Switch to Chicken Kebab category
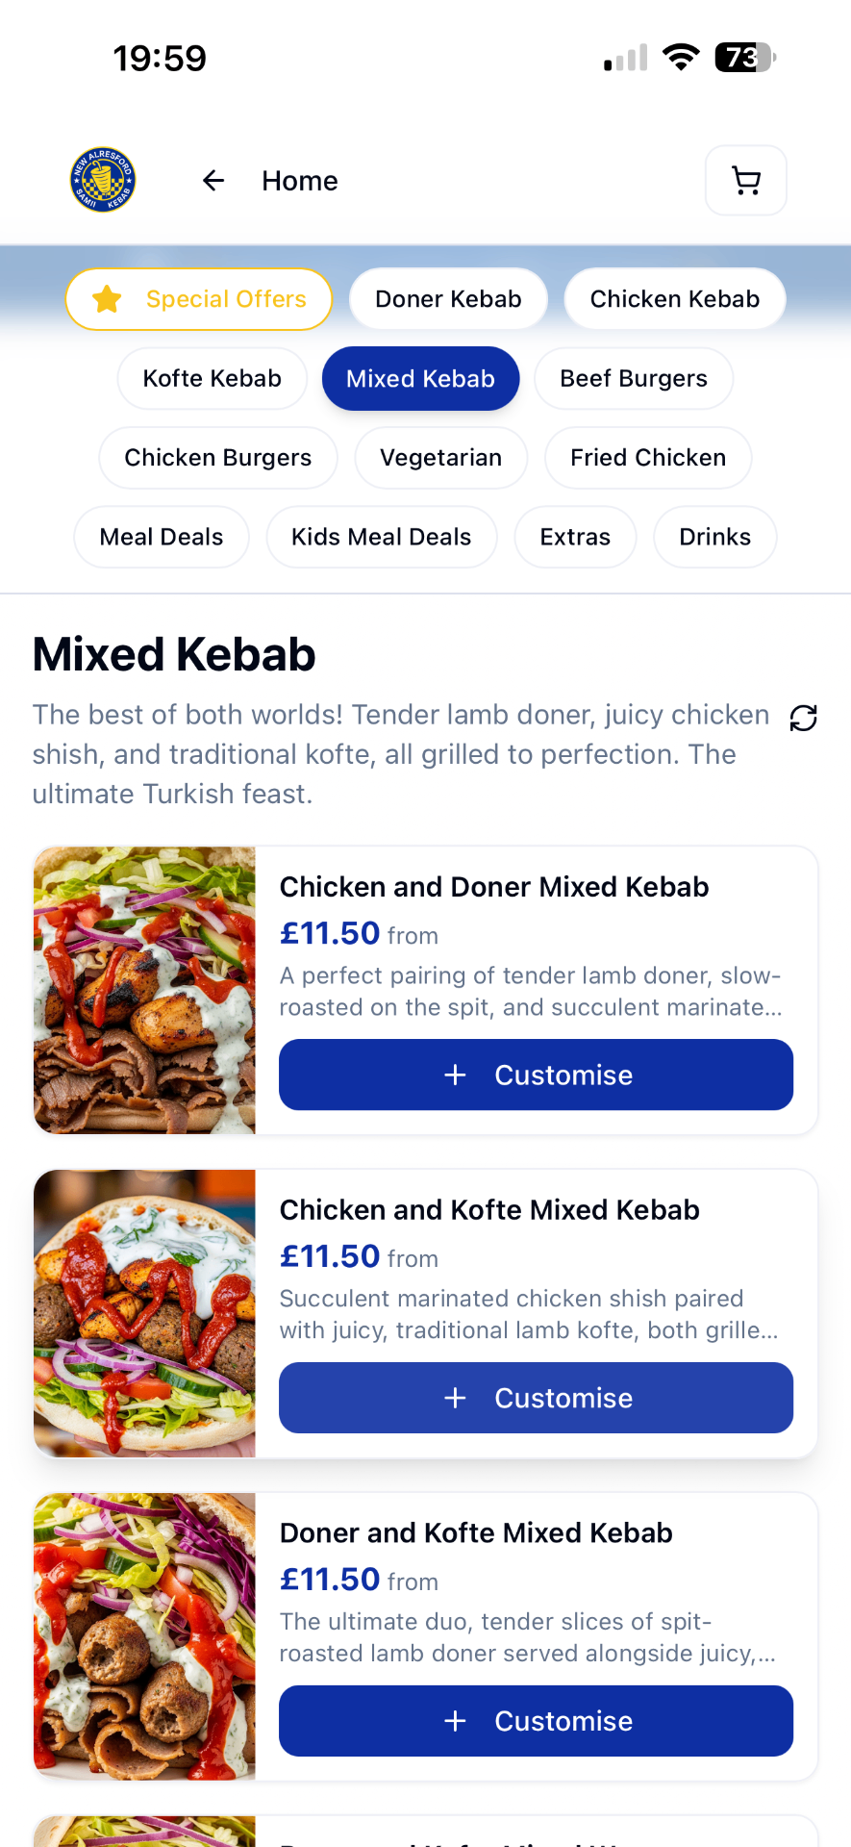851x1847 pixels. pyautogui.click(x=674, y=299)
